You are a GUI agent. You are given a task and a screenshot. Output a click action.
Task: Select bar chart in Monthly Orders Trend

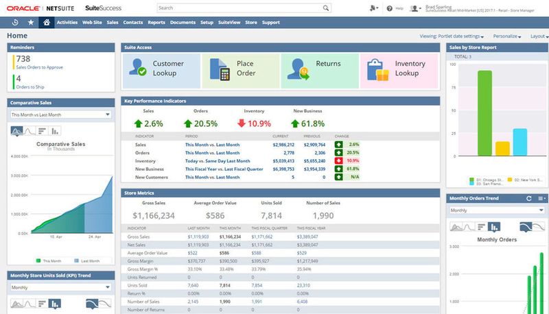(482, 228)
